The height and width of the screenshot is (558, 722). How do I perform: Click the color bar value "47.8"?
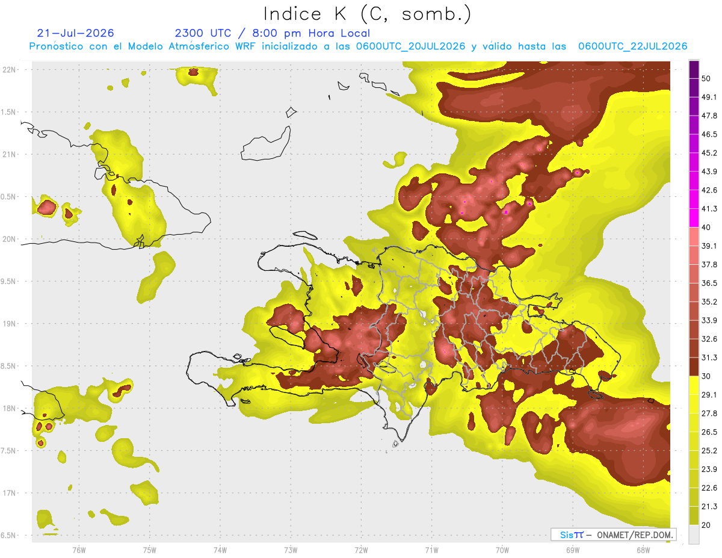709,116
